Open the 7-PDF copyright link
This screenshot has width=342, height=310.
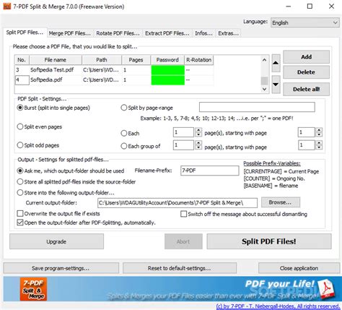pyautogui.click(x=278, y=306)
